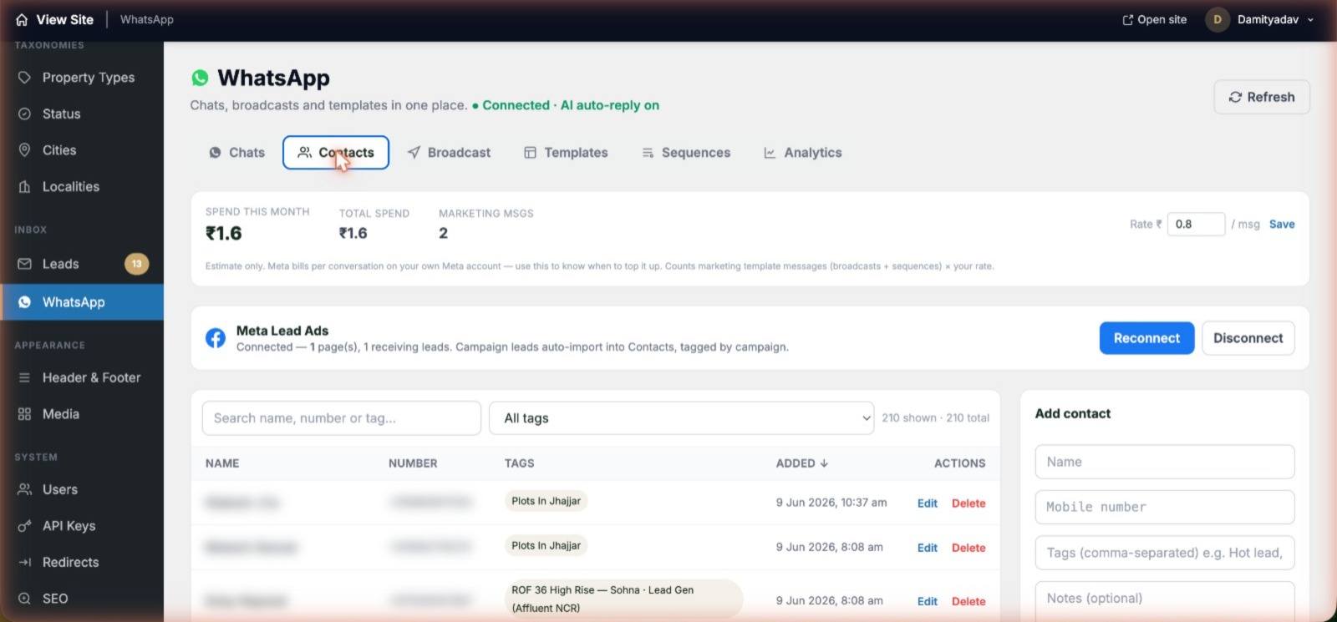Viewport: 1337px width, 622px height.
Task: Go to the Templates tab
Action: (566, 153)
